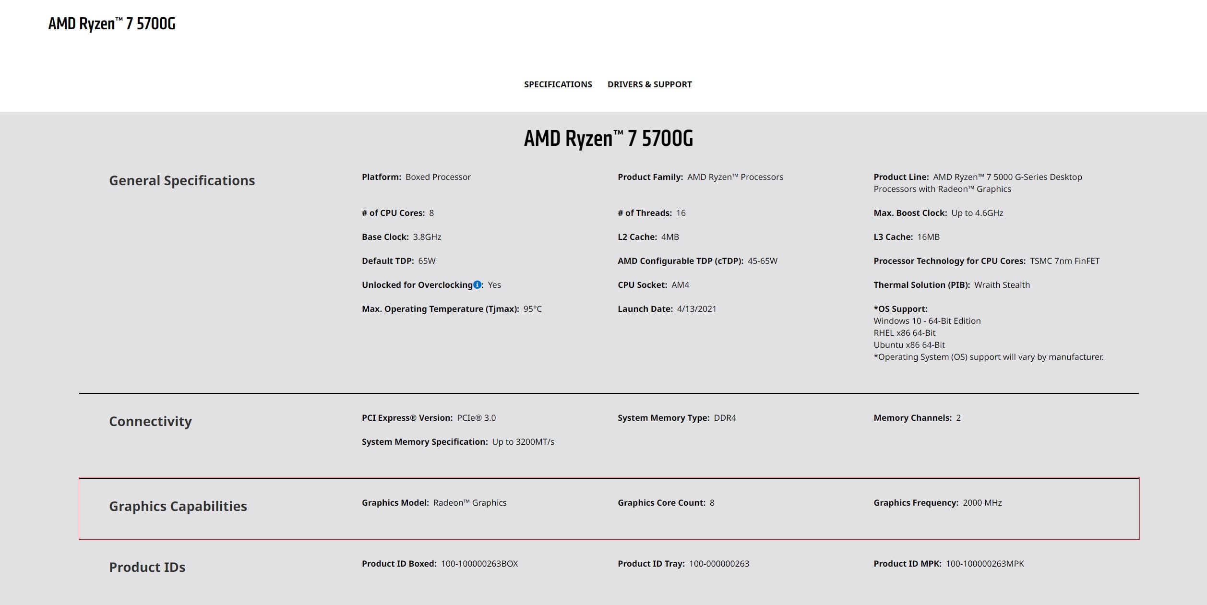Click the System Memory Type value DDR4
This screenshot has height=605, width=1207.
pyautogui.click(x=725, y=418)
